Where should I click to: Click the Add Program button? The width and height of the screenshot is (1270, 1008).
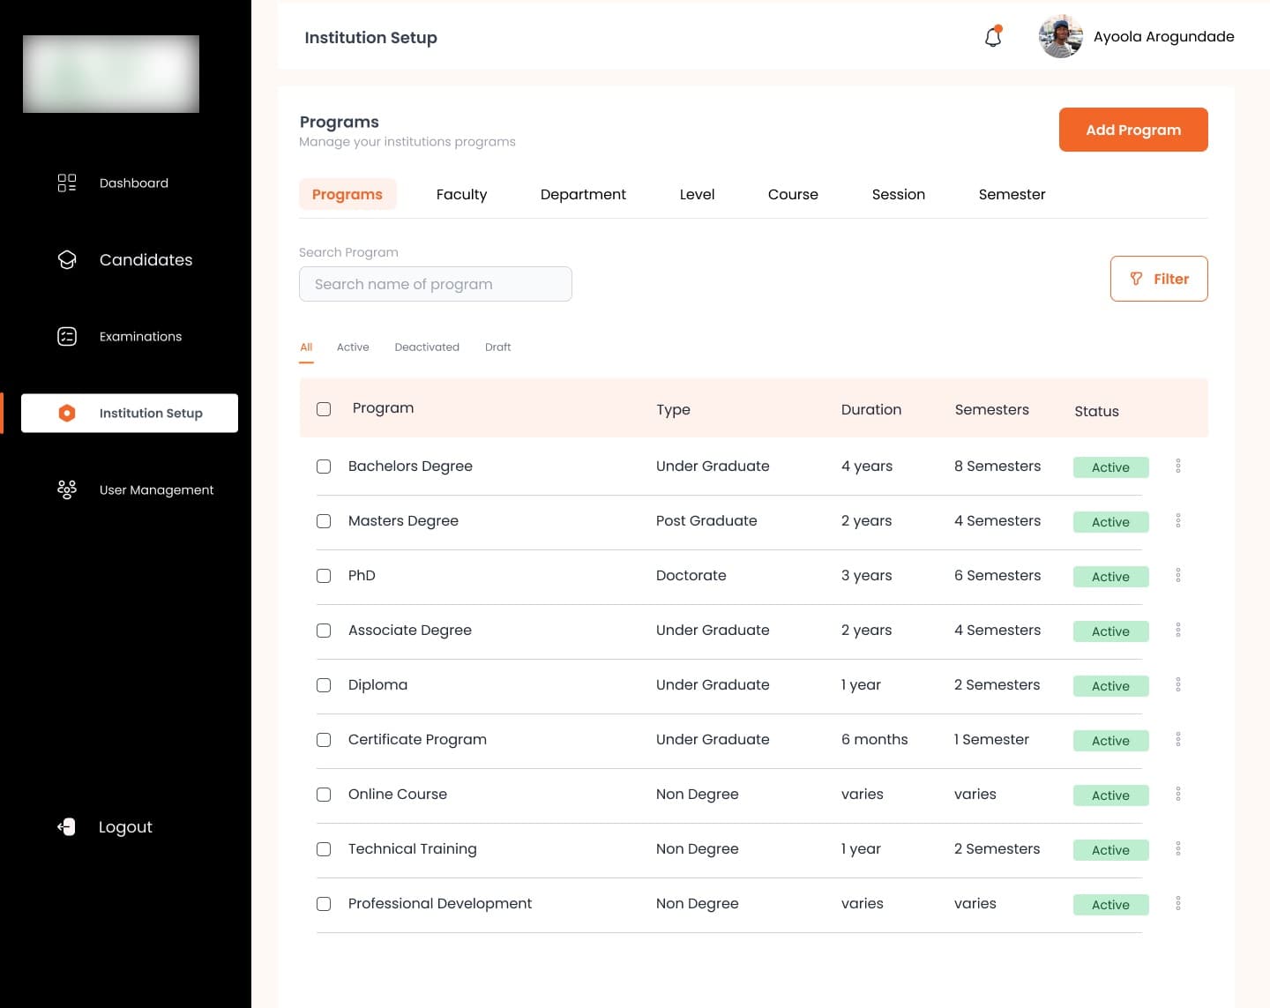pyautogui.click(x=1133, y=130)
